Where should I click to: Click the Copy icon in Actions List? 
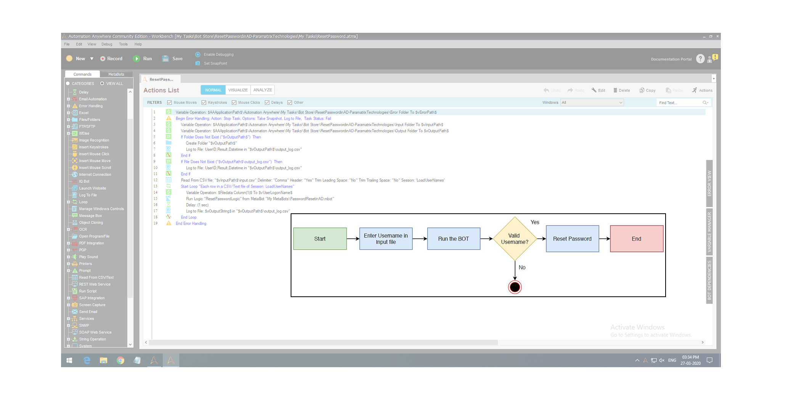pos(642,90)
